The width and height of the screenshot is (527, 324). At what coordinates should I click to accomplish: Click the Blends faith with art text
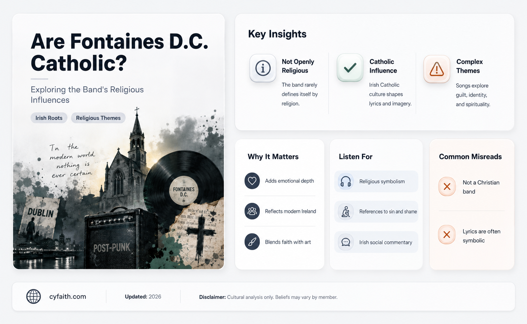[x=288, y=242]
